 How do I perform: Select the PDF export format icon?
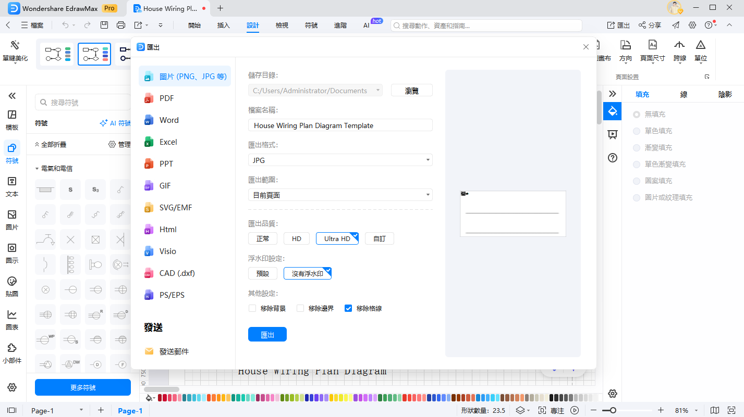pos(149,98)
